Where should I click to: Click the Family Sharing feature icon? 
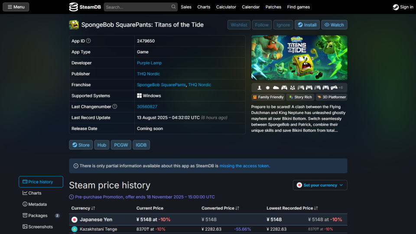[x=292, y=88]
